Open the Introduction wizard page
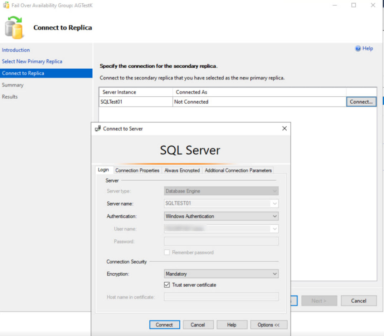This screenshot has height=336, width=384. 16,50
